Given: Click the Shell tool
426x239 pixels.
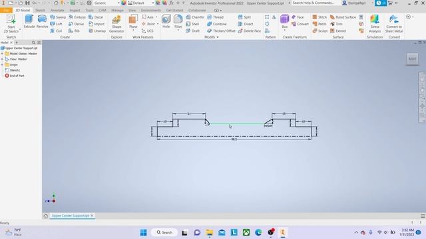Looking at the screenshot, I should (192, 24).
